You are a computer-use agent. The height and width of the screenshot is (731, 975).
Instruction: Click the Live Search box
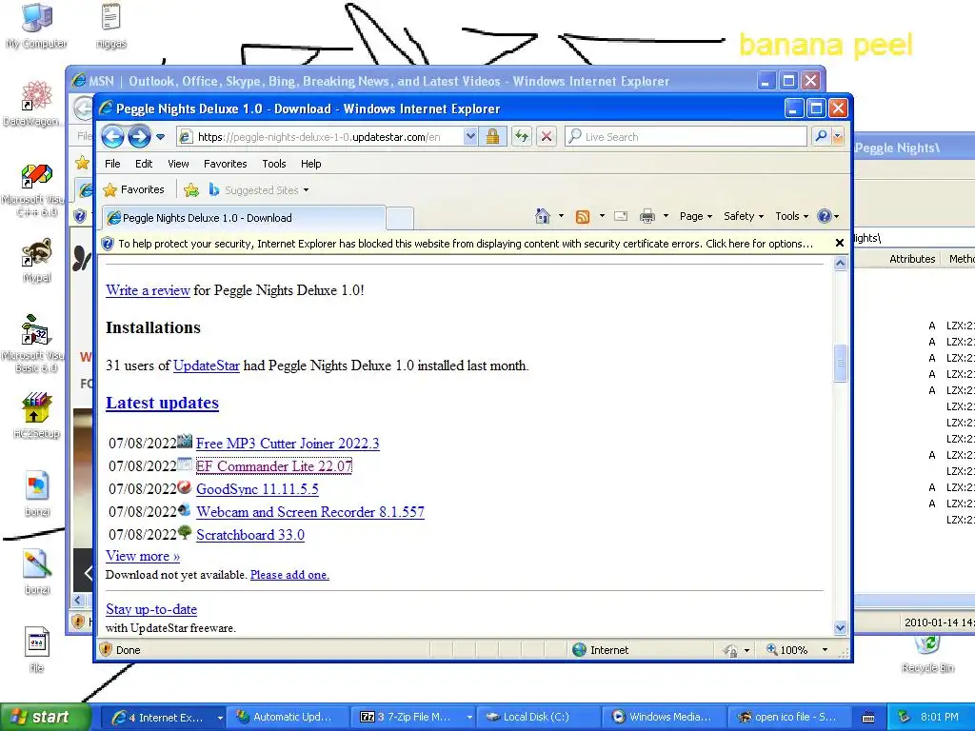[x=686, y=137]
